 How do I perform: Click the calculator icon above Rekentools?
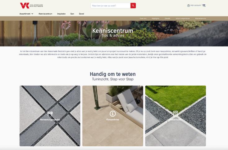coord(176,113)
